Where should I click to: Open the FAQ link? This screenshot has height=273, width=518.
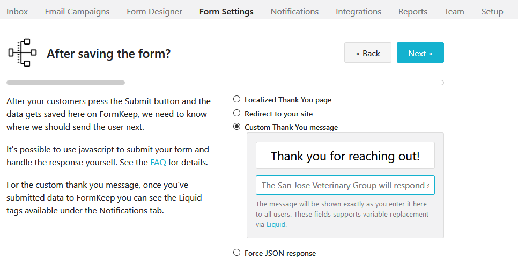click(x=158, y=162)
